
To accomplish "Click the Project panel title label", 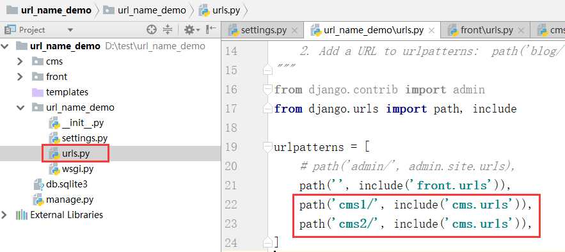I will (x=32, y=30).
